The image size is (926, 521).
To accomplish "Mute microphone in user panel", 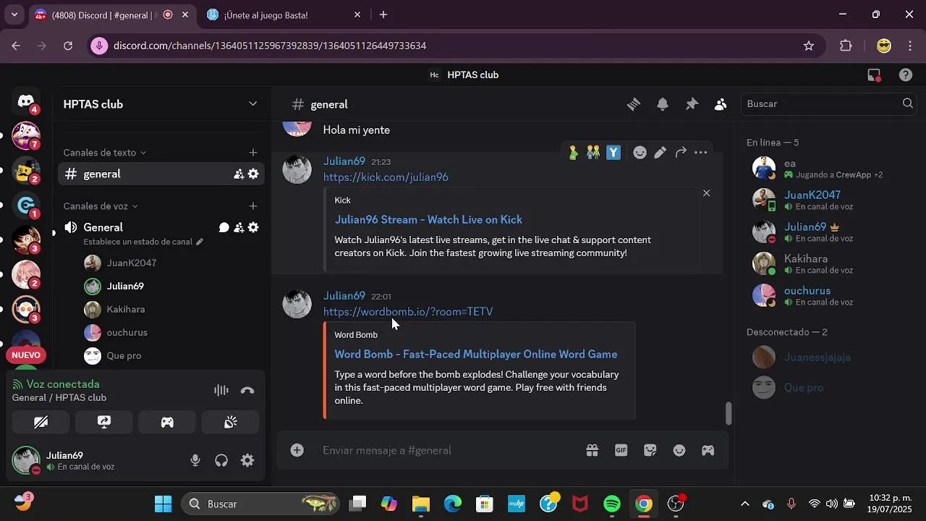I will tap(195, 460).
